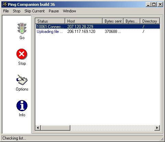Click the Host column header
This screenshot has height=142, width=165.
tap(84, 21)
